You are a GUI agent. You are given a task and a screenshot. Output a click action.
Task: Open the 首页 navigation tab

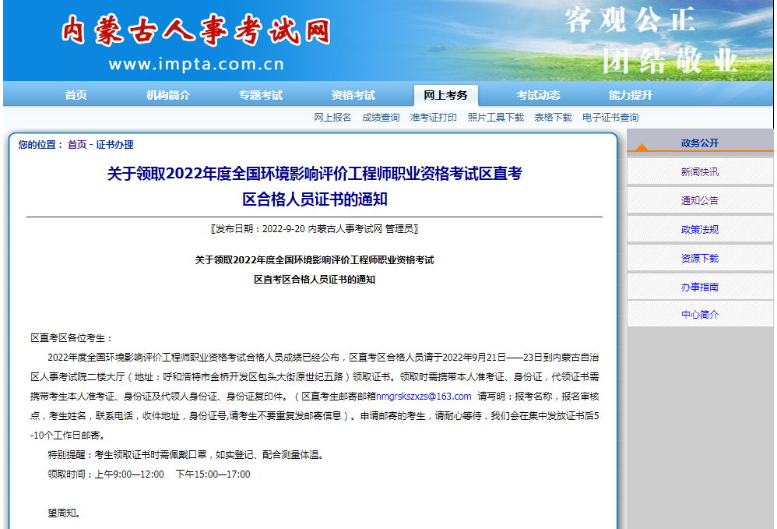click(76, 95)
